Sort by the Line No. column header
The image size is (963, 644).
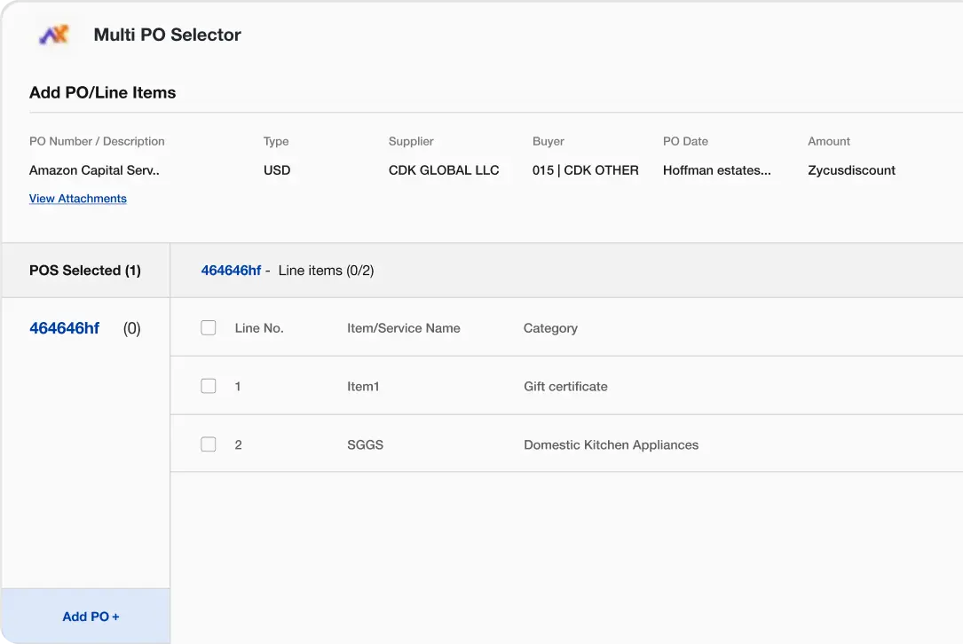tap(259, 328)
